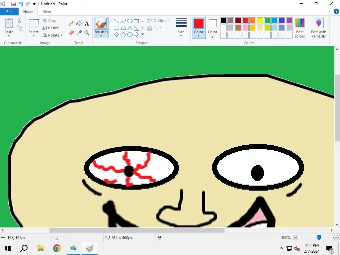Choose the Line shape
The height and width of the screenshot is (255, 340).
click(x=117, y=21)
